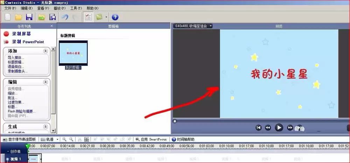
Task: Click the undo arrow in toolbar
Action: pyautogui.click(x=65, y=17)
